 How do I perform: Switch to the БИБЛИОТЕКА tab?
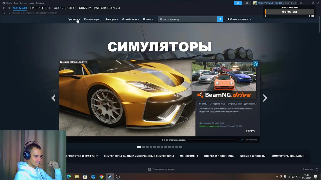point(40,8)
